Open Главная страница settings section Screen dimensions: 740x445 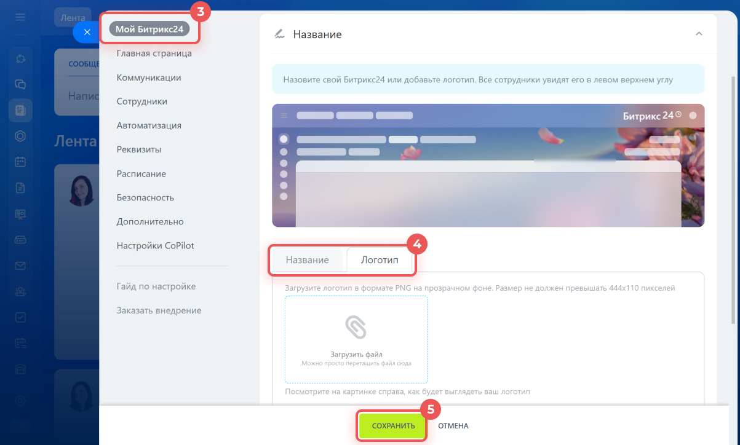coord(154,53)
